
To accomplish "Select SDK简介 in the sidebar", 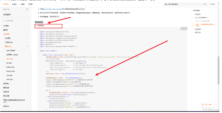I will tap(8, 38).
